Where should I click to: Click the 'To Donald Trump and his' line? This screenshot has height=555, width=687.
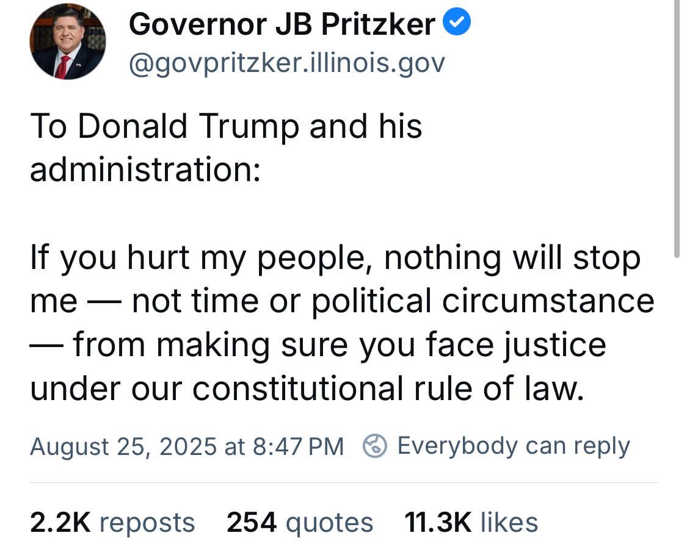(226, 126)
